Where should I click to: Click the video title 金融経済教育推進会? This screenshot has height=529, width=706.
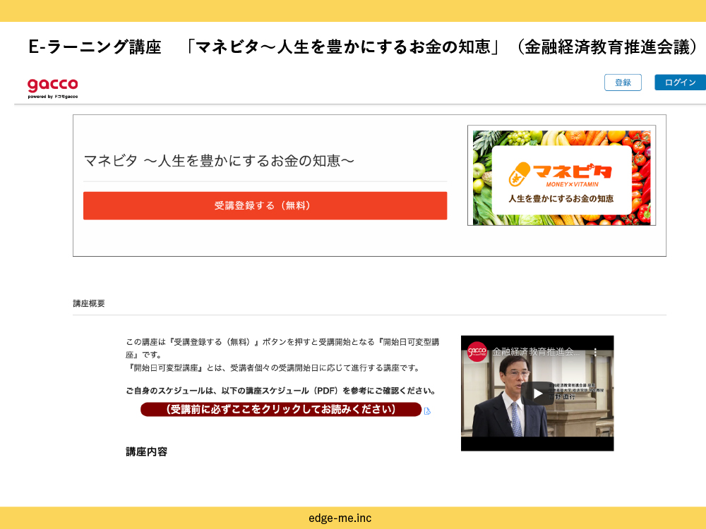(536, 352)
